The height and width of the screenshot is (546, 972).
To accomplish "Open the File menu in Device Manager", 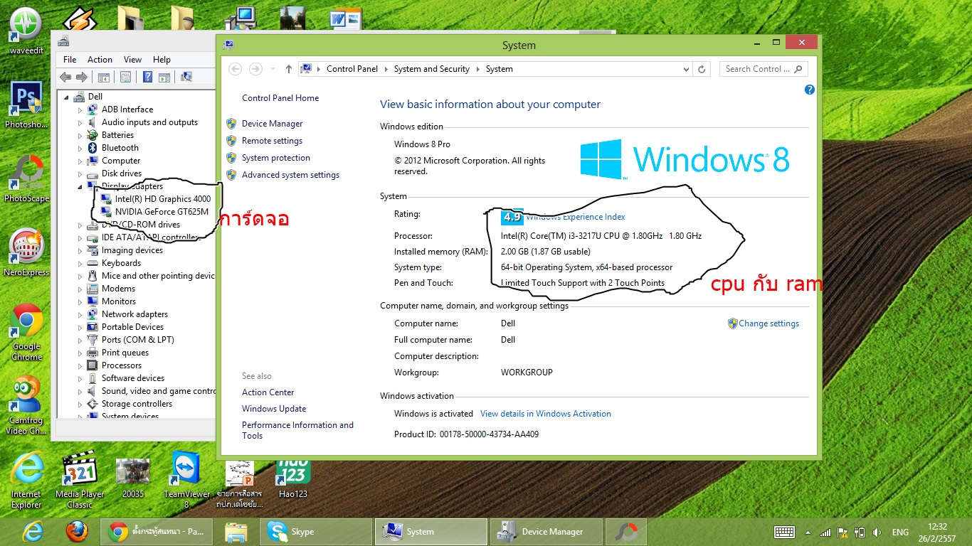I will [70, 60].
